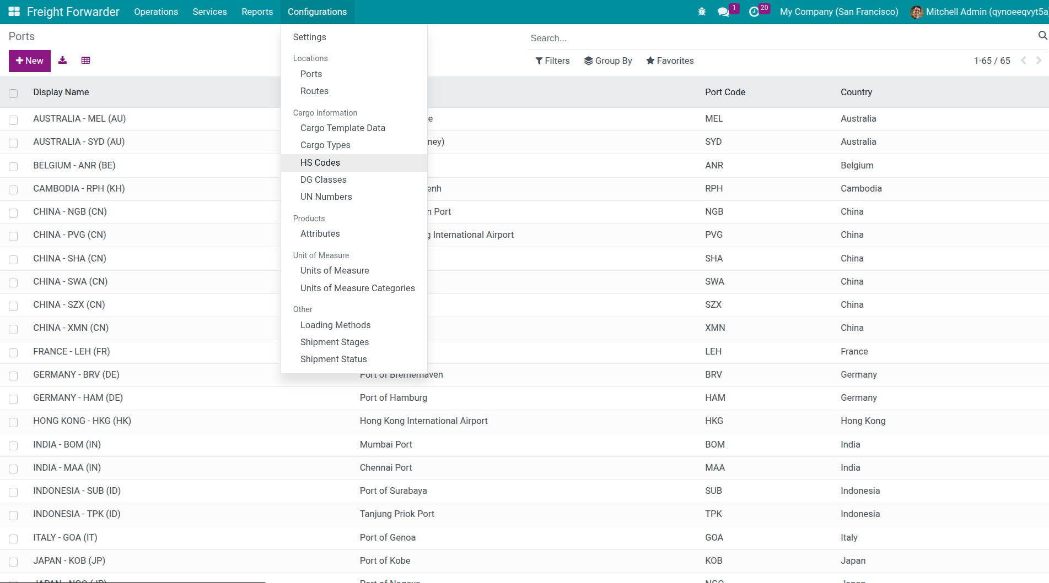Click the debug bug icon
Screen dimensions: 1049x583
click(702, 12)
